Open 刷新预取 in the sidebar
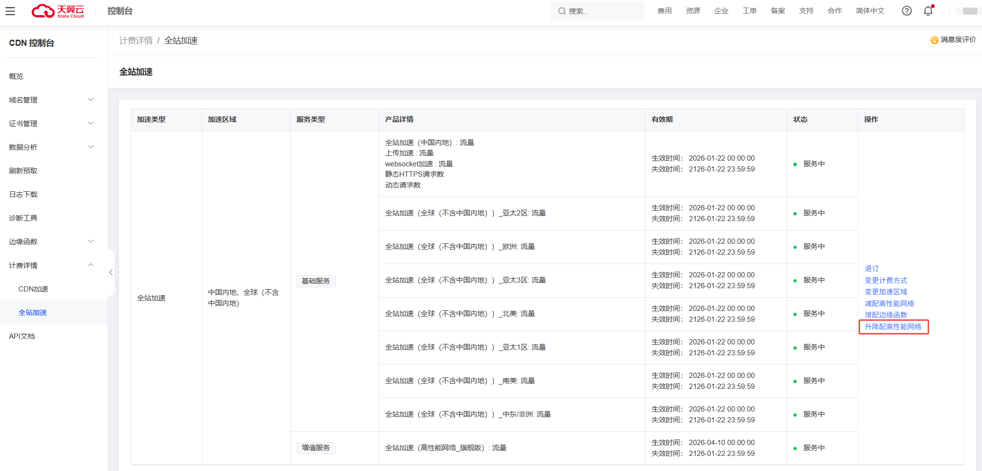The height and width of the screenshot is (471, 982). tap(23, 171)
